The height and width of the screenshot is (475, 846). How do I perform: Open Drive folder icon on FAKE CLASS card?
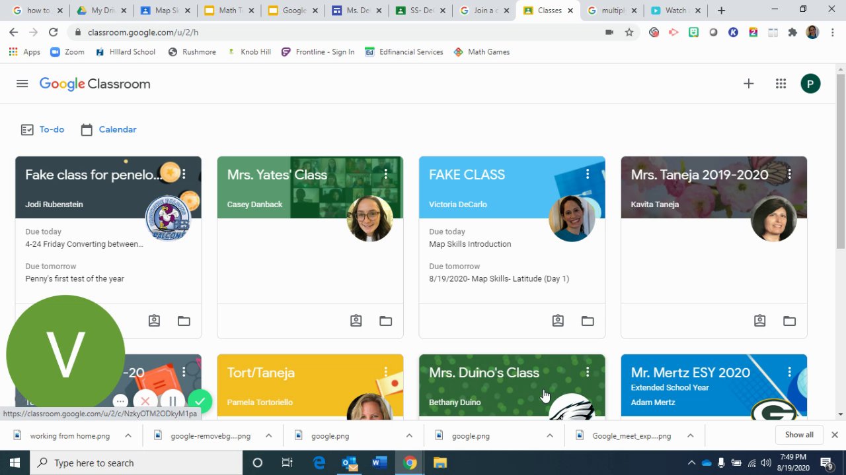pos(588,321)
